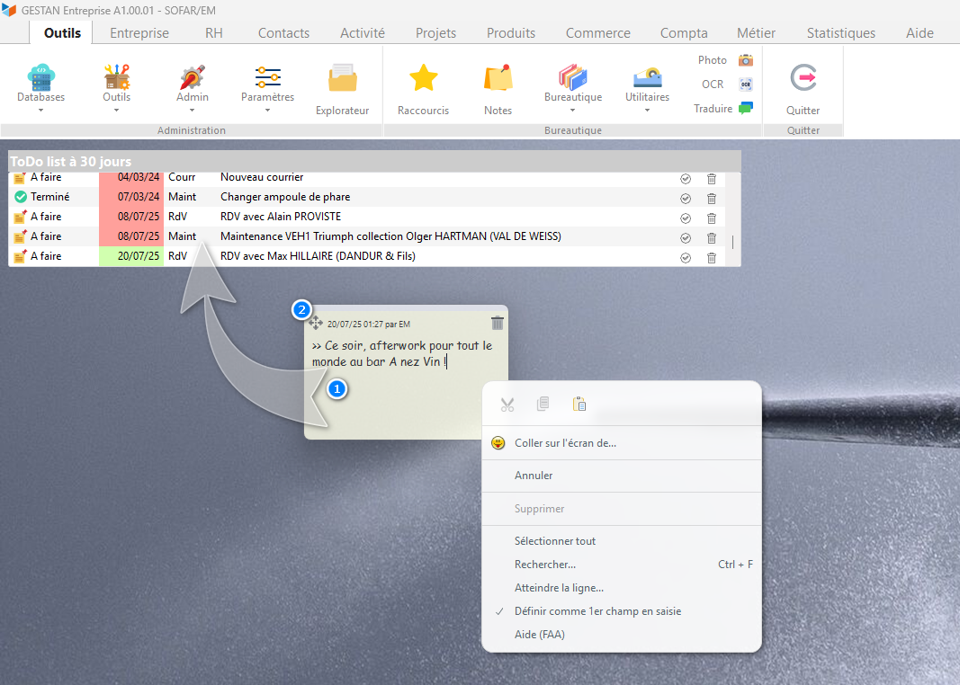Image resolution: width=960 pixels, height=685 pixels.
Task: Click the Quitter exit icon
Action: pos(803,79)
